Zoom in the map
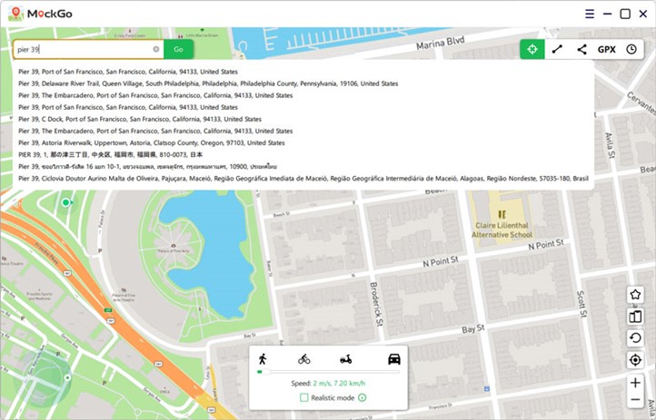This screenshot has height=420, width=656. [x=635, y=383]
